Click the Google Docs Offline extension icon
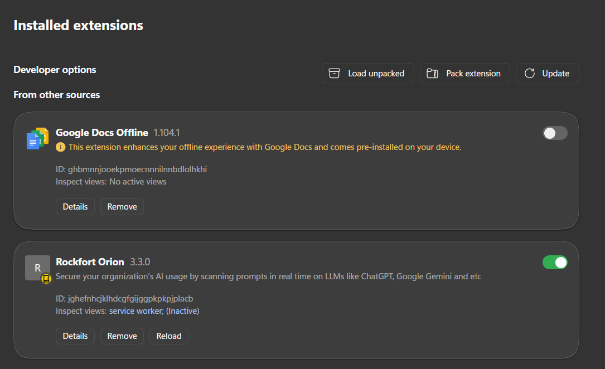Screen dimensions: 605x369 (x=37, y=138)
